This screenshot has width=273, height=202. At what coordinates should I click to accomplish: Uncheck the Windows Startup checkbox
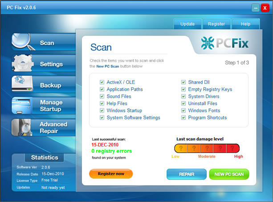pos(102,111)
